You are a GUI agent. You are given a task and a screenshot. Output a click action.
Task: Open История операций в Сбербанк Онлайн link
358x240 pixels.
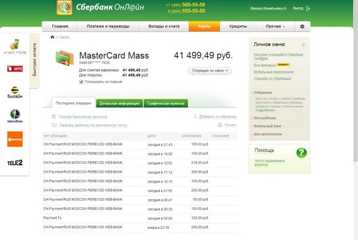click(x=279, y=57)
